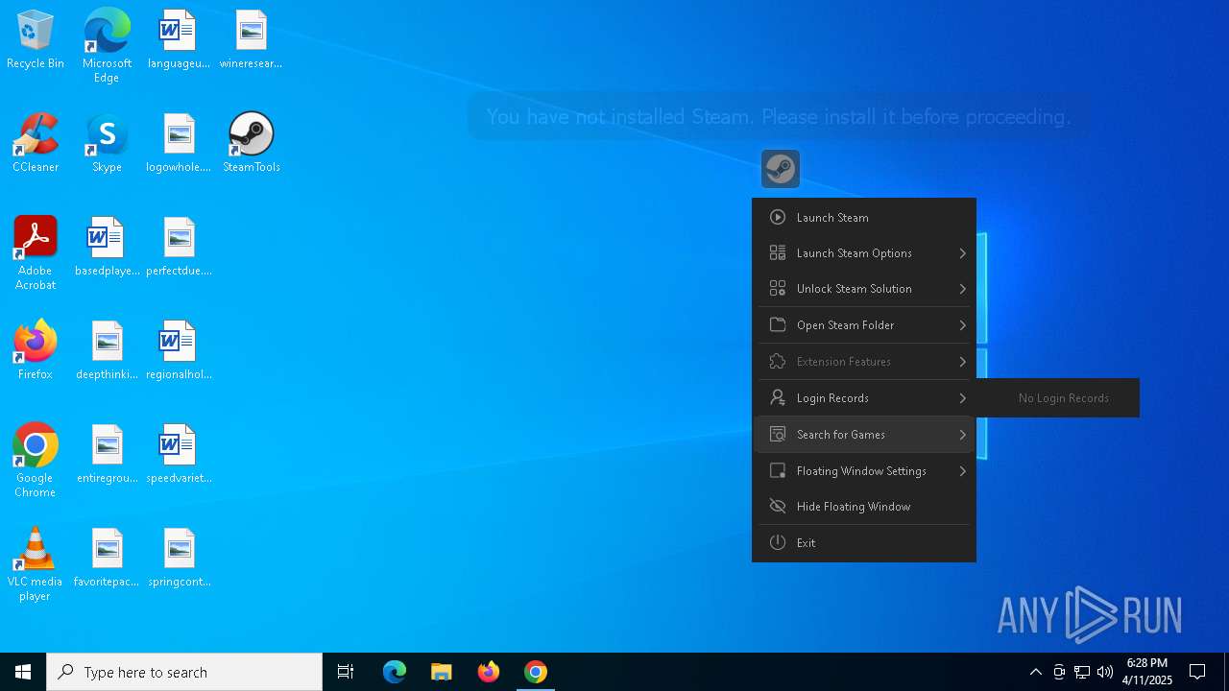Select the SteamTools desktop shortcut

click(252, 143)
